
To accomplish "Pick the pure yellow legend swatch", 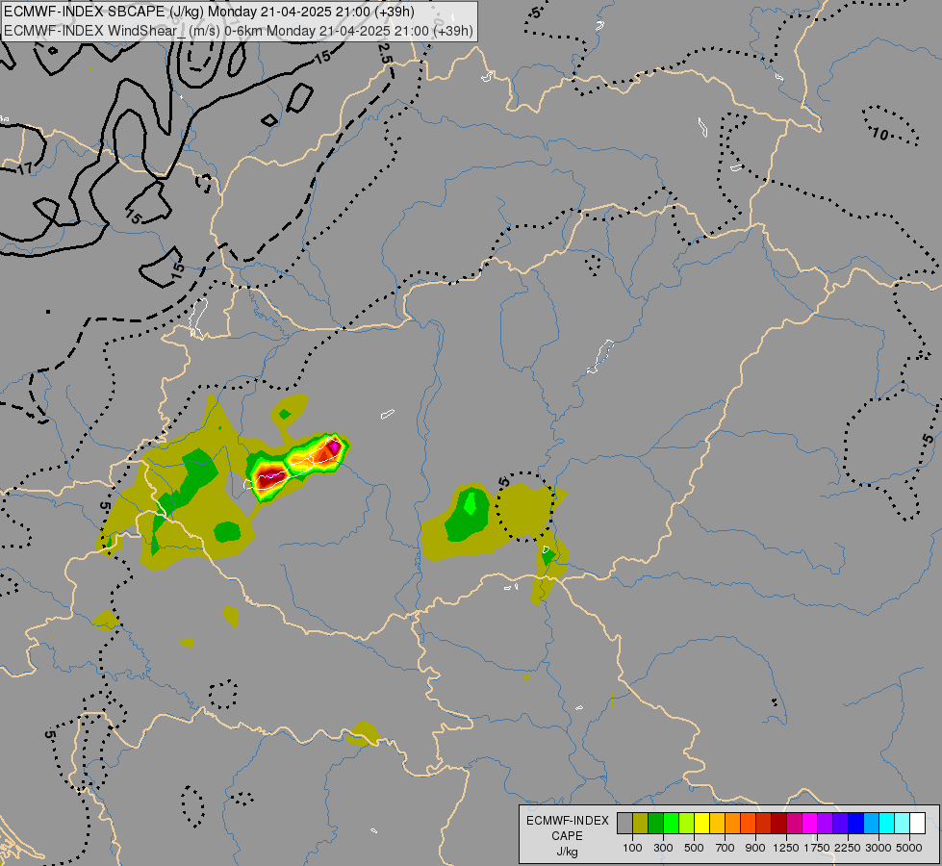I will (701, 823).
